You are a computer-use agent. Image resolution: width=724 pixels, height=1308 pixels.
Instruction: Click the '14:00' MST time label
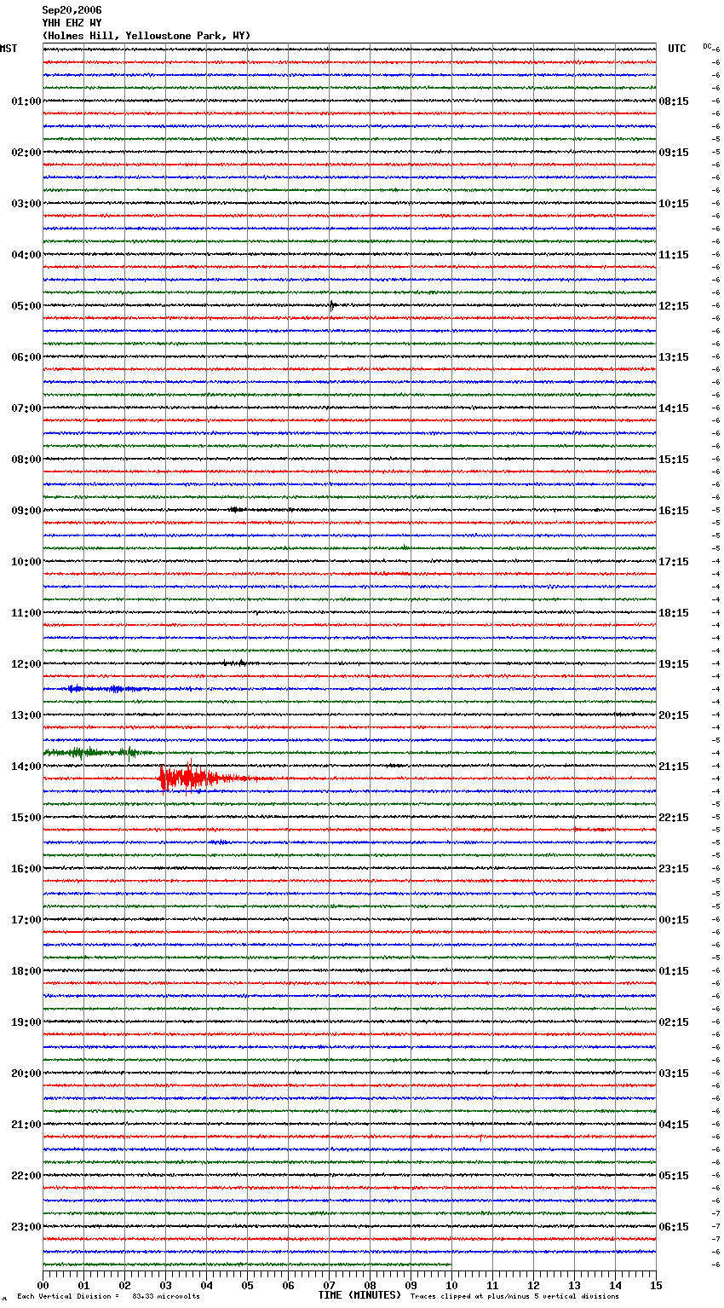coord(26,767)
